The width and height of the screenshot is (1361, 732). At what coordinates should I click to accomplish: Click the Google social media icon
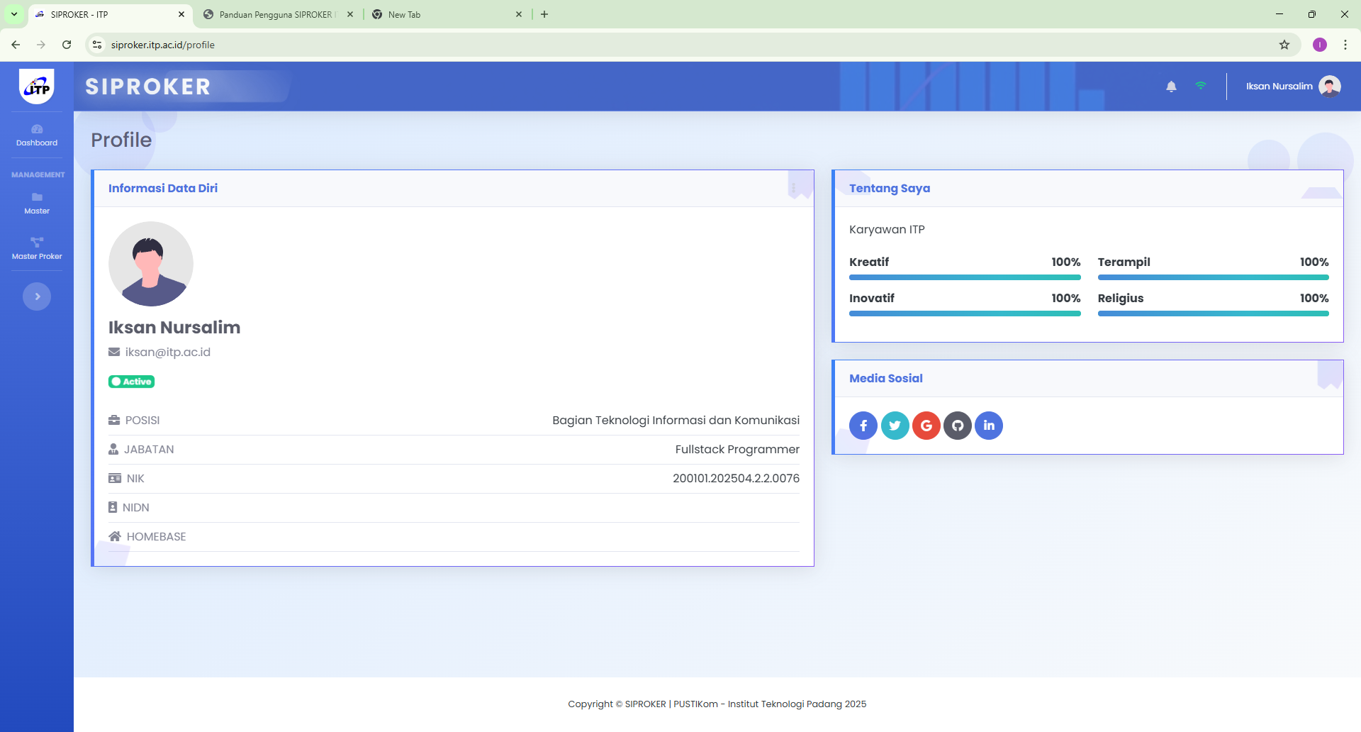click(x=926, y=426)
